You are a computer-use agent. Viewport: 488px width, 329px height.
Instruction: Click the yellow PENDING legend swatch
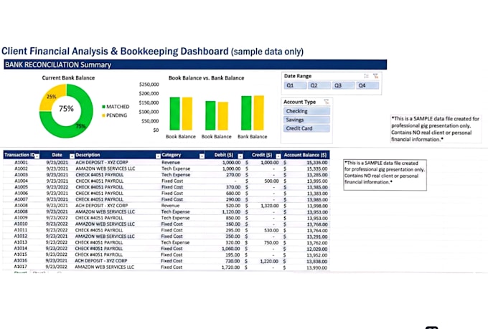coord(103,115)
